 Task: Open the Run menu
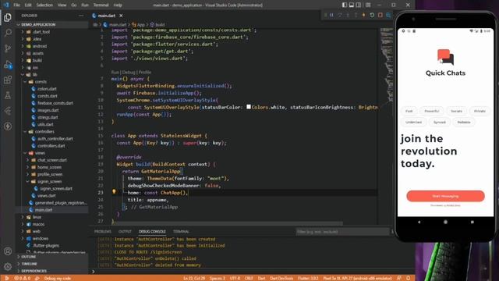tap(85, 5)
